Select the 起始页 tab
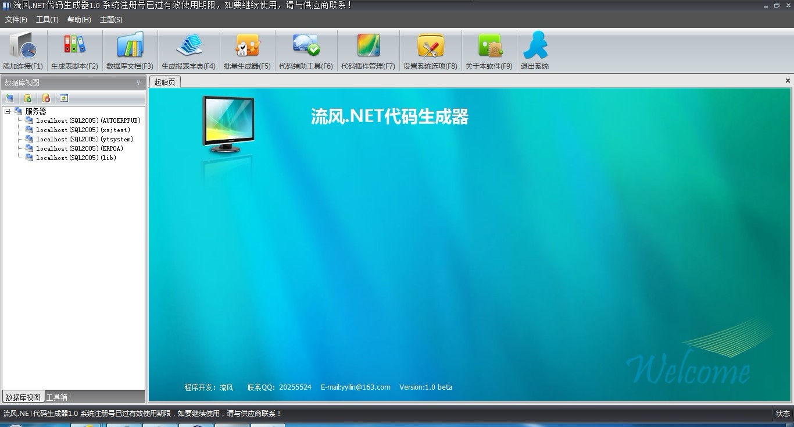Image resolution: width=794 pixels, height=427 pixels. (165, 82)
